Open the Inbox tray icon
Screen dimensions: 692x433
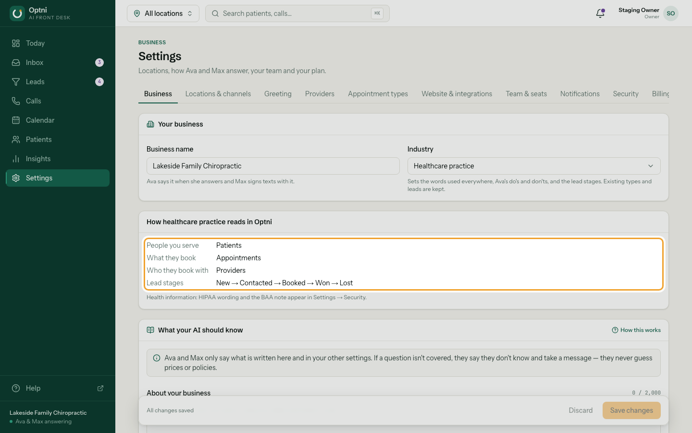pyautogui.click(x=16, y=63)
